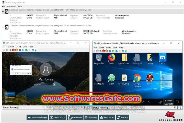Select the disk icon for PhysicalDrive5
184x123 pixels.
pos(7,12)
